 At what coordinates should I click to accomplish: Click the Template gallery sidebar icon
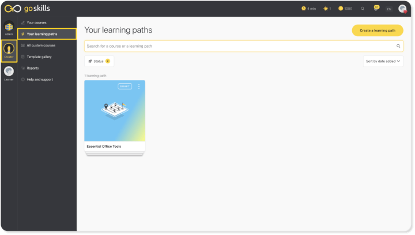pos(23,57)
